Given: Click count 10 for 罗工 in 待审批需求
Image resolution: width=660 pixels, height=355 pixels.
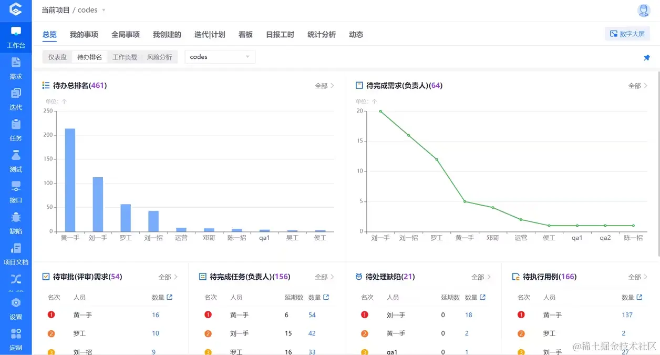Looking at the screenshot, I should pos(156,333).
